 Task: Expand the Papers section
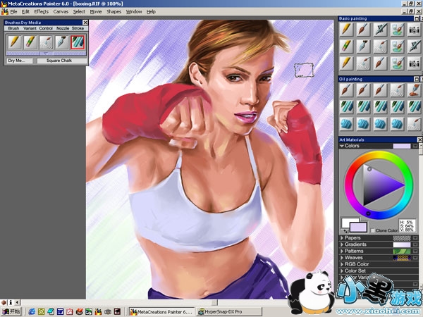click(x=342, y=238)
